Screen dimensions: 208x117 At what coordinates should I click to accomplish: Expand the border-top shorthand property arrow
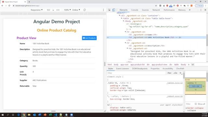tap(123, 90)
